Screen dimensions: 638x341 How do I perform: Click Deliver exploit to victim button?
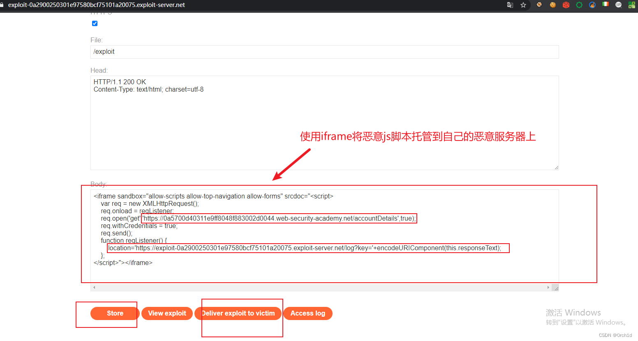pos(238,313)
